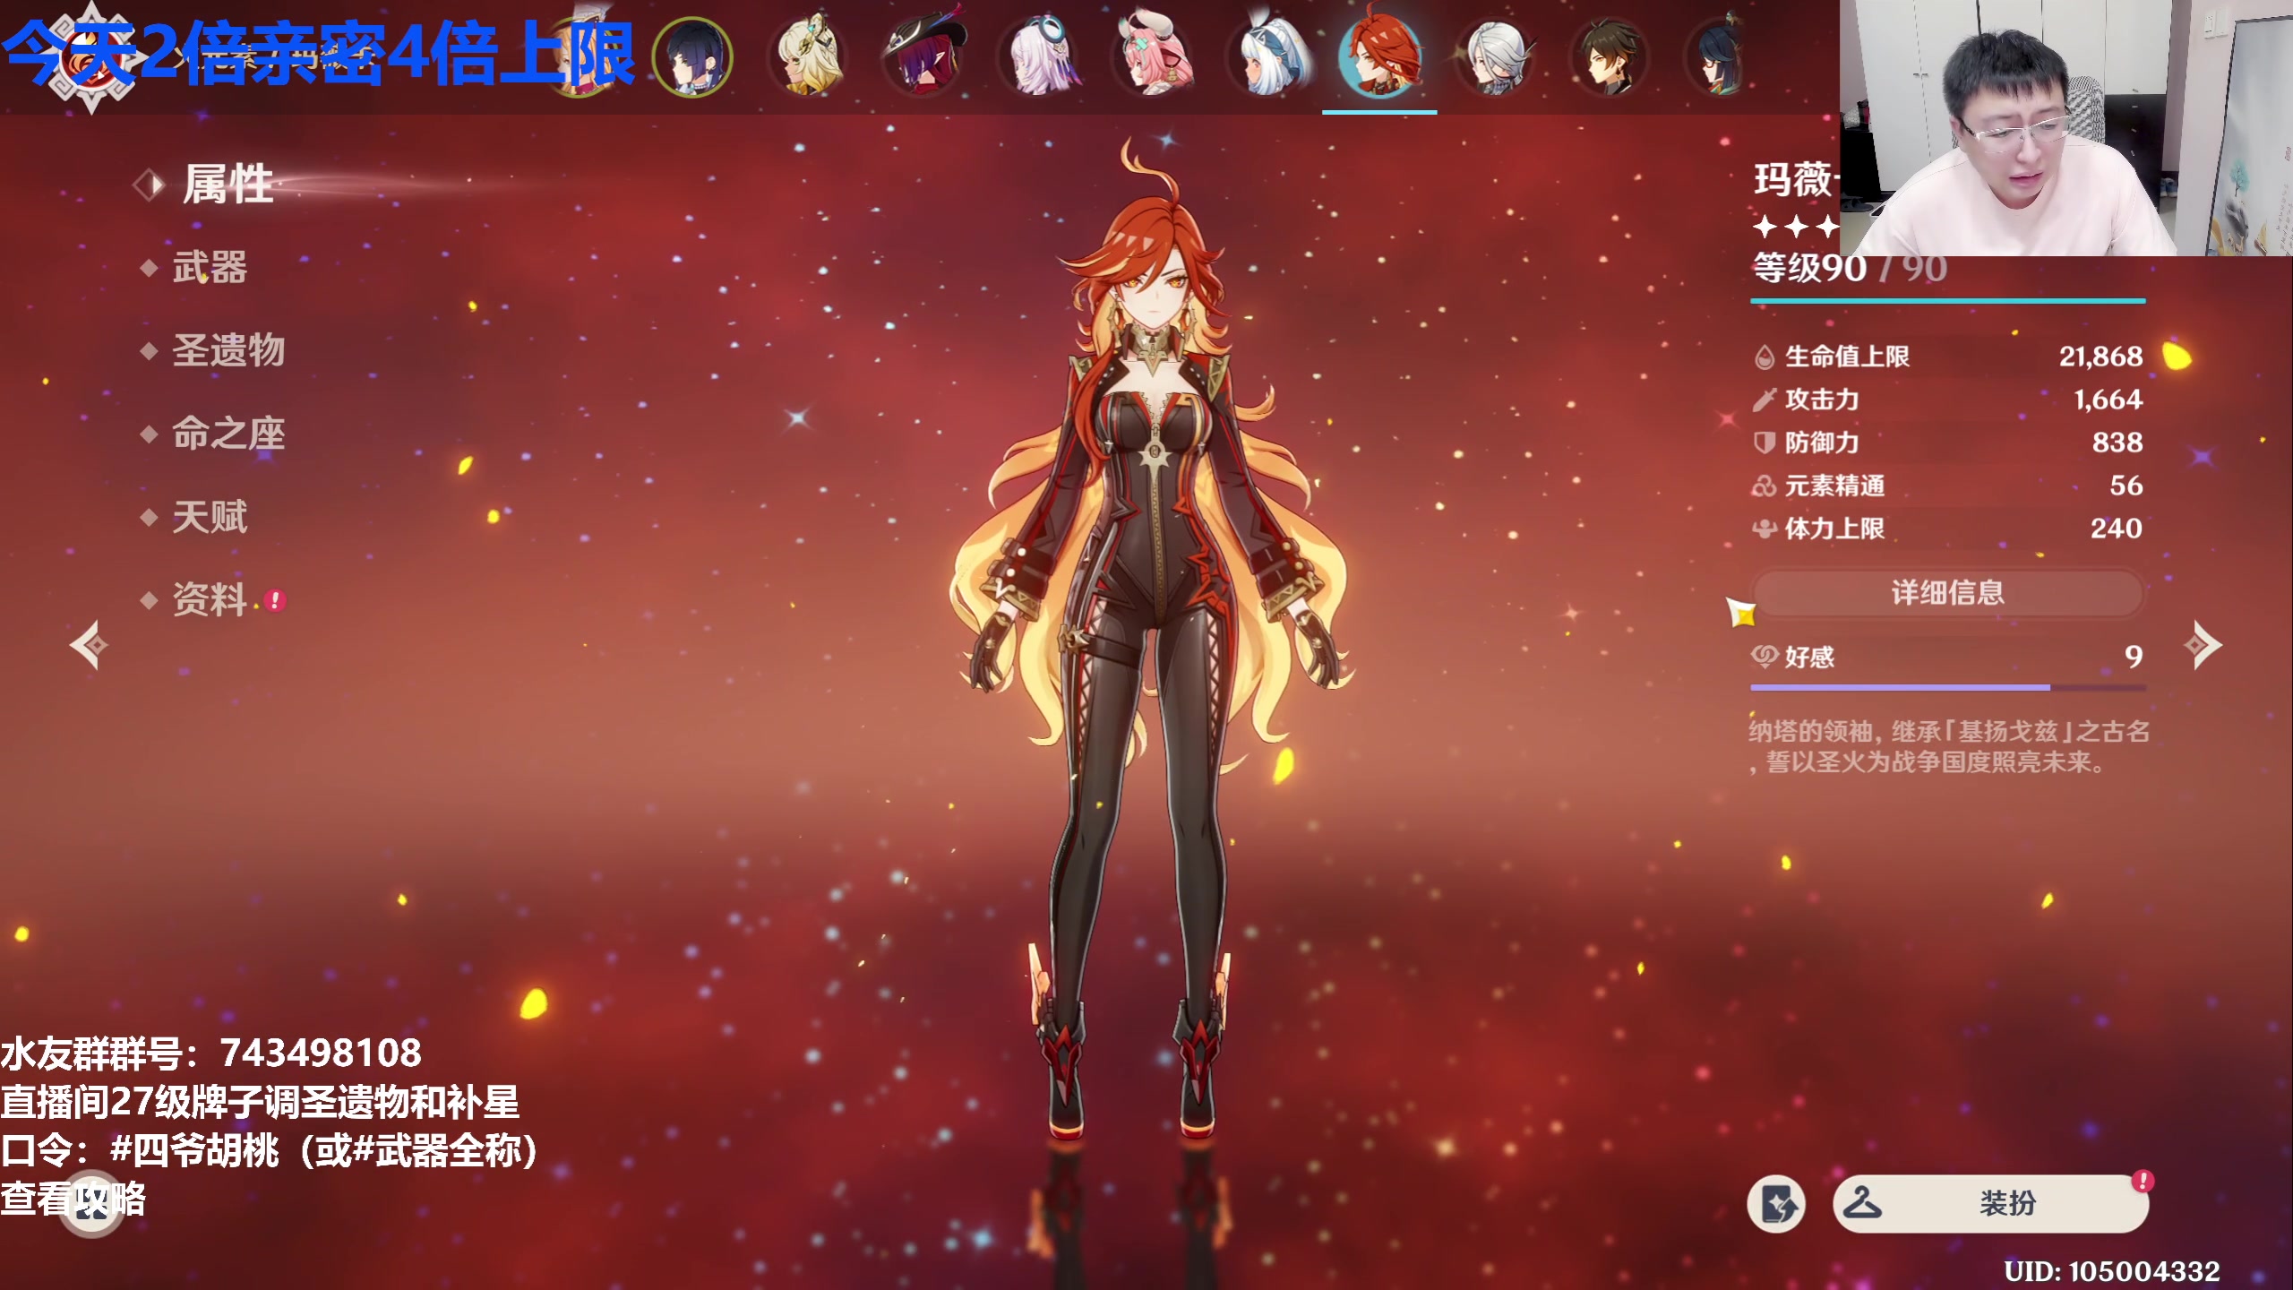
Task: Click the heart icon next to 好感
Action: pyautogui.click(x=1764, y=657)
